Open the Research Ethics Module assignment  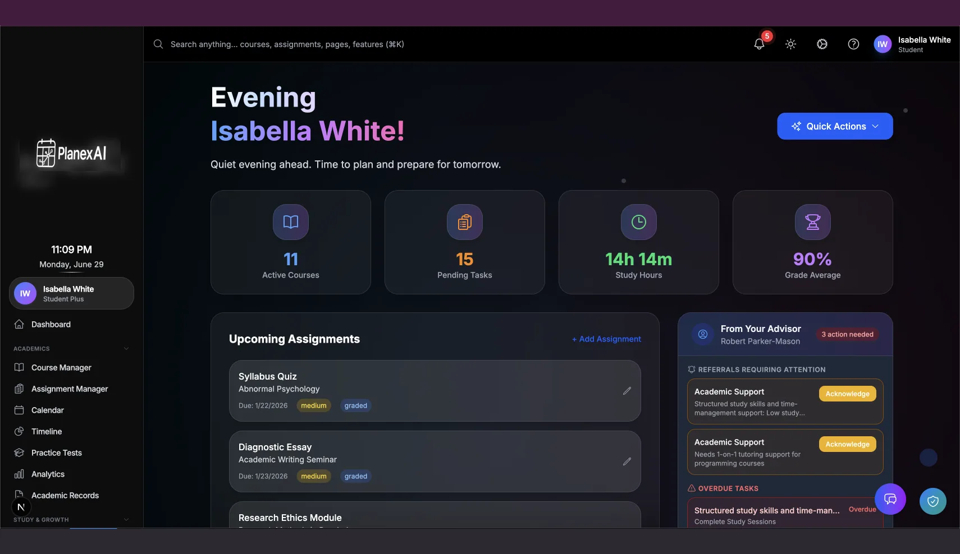435,515
